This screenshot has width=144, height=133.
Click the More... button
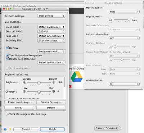(x=19, y=108)
